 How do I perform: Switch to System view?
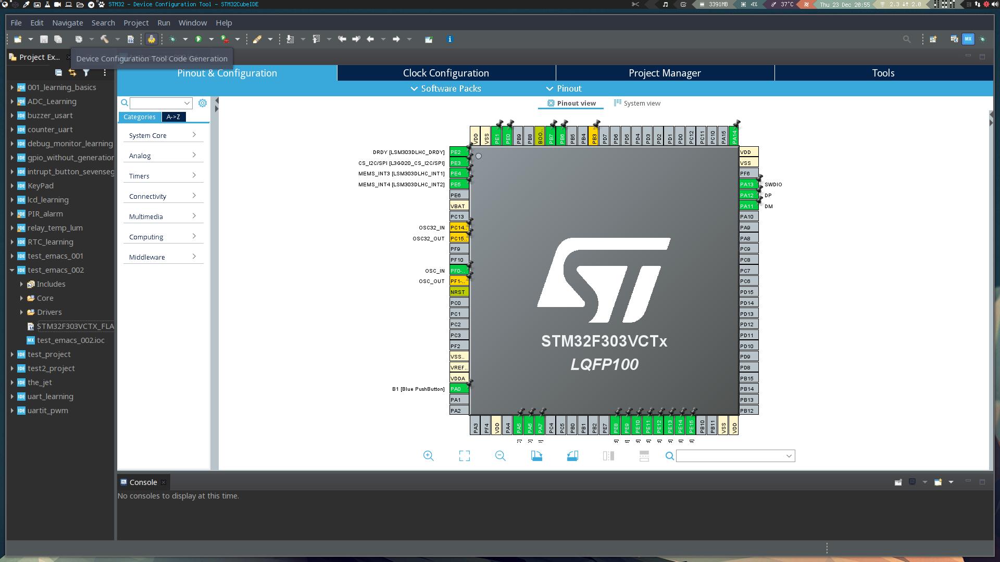click(637, 103)
